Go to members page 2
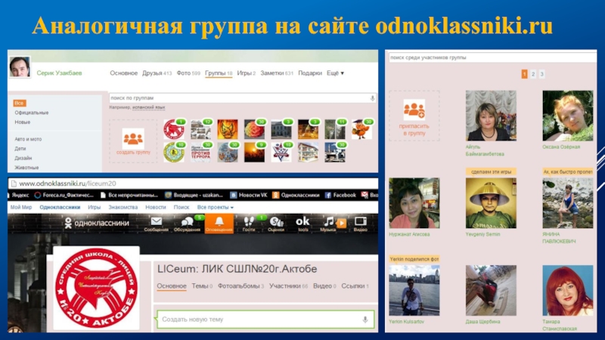The image size is (605, 340). click(533, 74)
